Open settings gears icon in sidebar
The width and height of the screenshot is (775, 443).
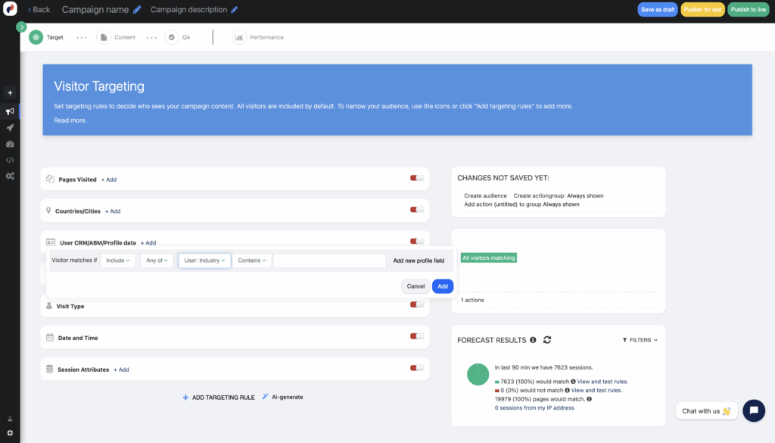point(10,176)
